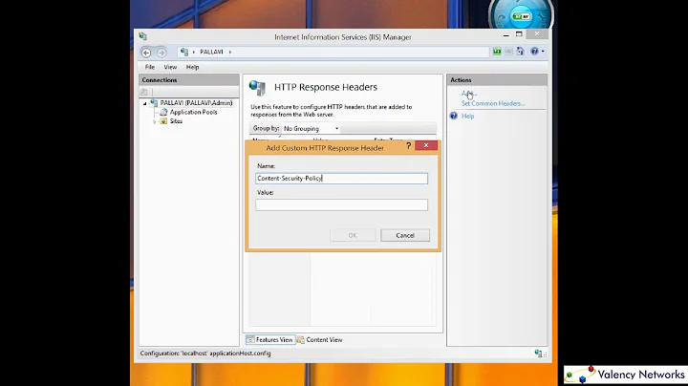Switch to the Features View tab

tap(269, 339)
